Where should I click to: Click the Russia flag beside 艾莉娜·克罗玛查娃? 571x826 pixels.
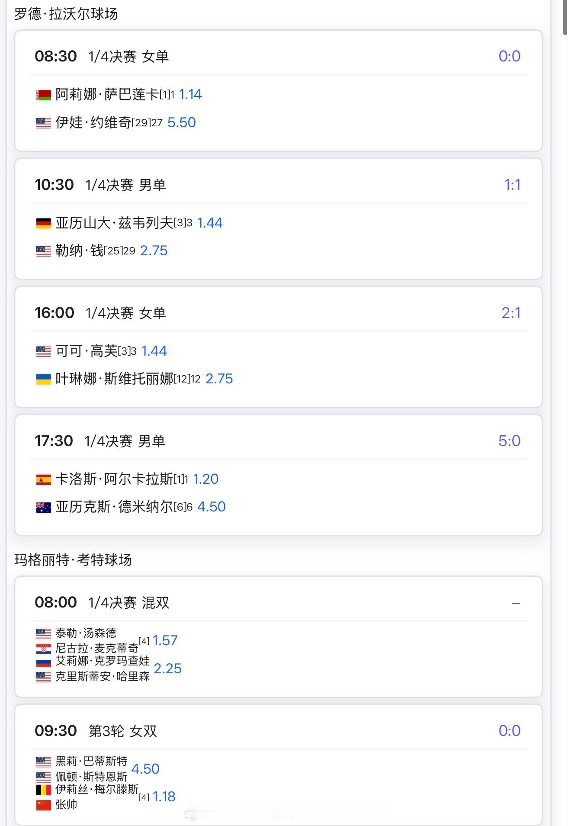[43, 662]
